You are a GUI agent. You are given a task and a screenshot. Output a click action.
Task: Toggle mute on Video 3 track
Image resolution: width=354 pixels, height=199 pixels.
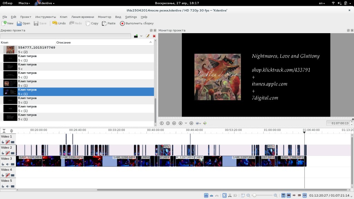point(8,164)
